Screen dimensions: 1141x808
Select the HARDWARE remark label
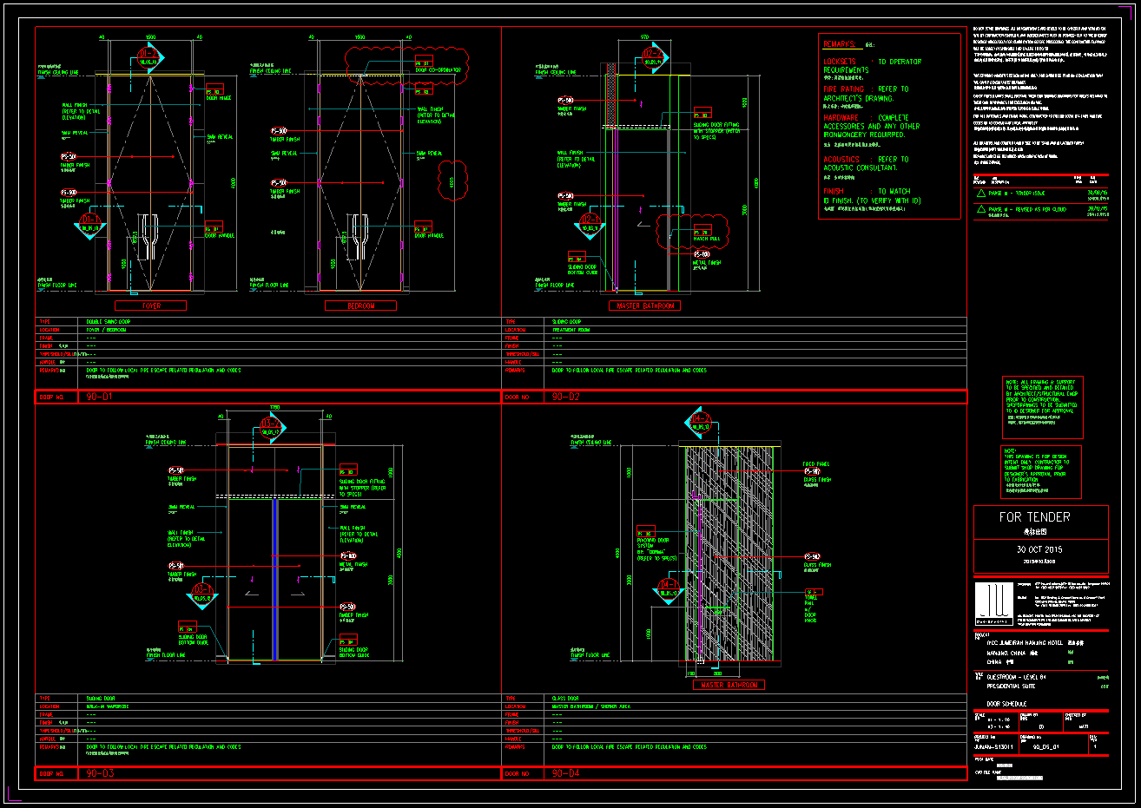(841, 117)
